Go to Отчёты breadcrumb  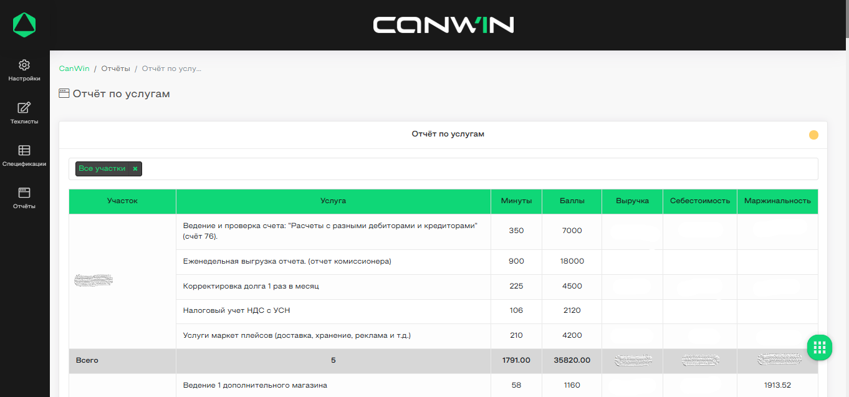pos(115,69)
